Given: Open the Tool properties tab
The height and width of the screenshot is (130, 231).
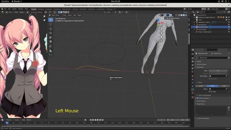Looking at the screenshot, I should click(192, 54).
